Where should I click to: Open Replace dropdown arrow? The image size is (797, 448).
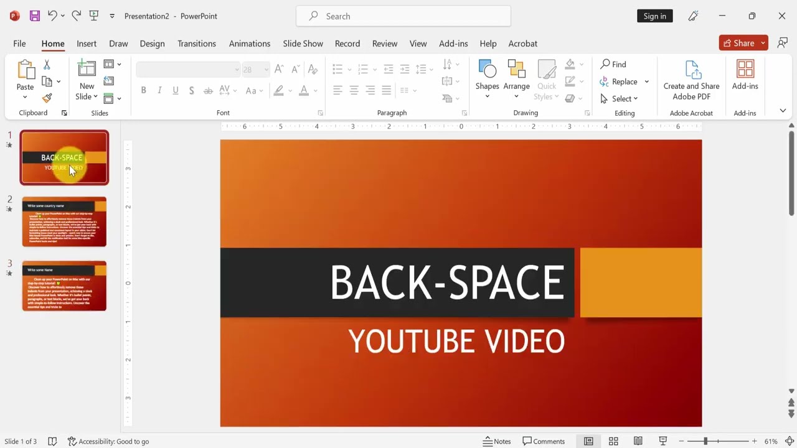tap(646, 82)
